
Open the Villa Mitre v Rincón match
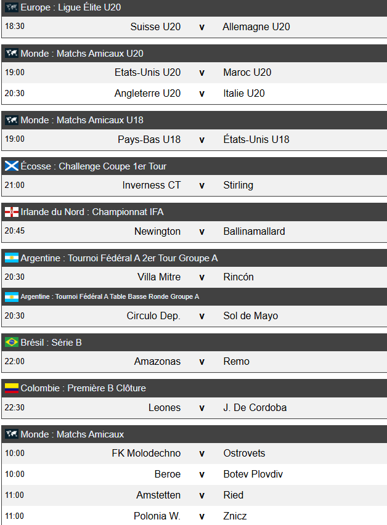click(202, 277)
